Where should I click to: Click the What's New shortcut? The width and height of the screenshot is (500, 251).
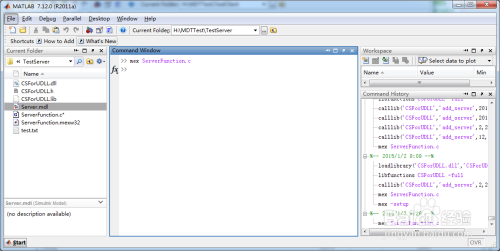pyautogui.click(x=97, y=41)
